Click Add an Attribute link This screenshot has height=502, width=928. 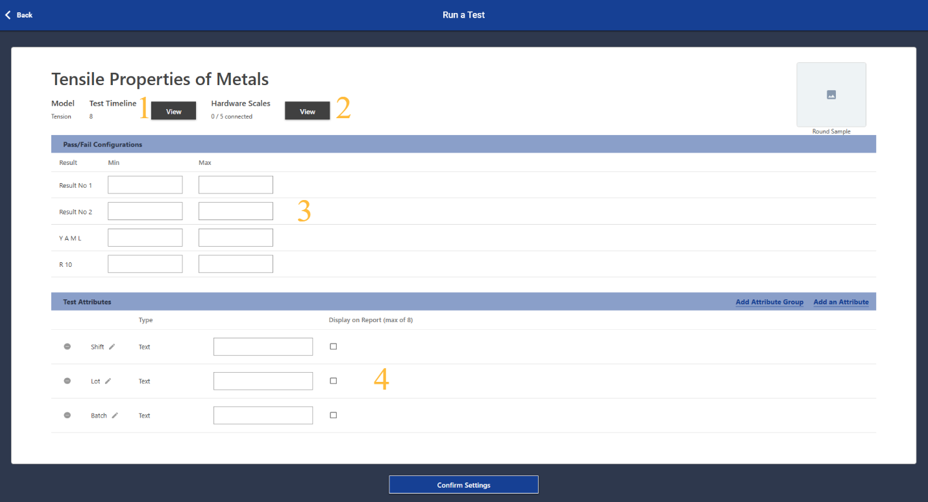tap(841, 302)
